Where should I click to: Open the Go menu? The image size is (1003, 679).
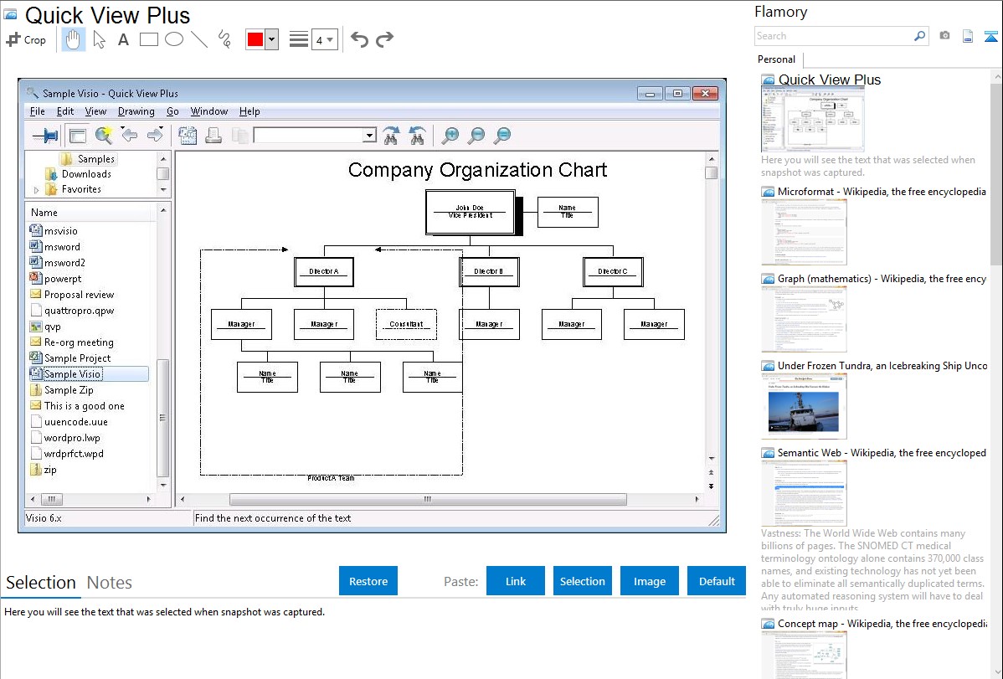pos(172,111)
